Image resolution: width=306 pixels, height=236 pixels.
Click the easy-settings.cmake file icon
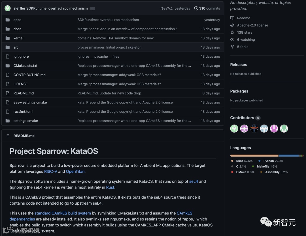[x=8, y=102]
